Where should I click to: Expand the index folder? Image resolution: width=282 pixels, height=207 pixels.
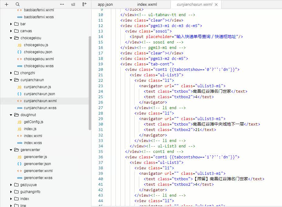[11, 199]
